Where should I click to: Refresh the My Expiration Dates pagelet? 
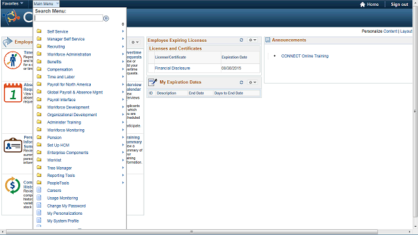241,82
